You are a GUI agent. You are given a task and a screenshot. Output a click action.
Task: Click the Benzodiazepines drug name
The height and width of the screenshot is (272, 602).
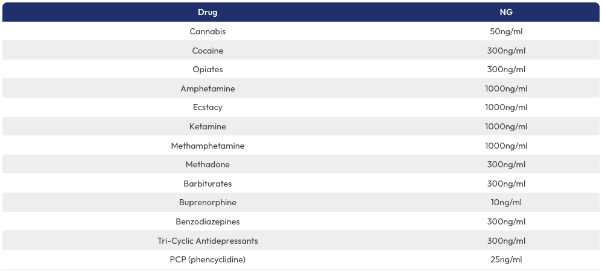coord(208,221)
